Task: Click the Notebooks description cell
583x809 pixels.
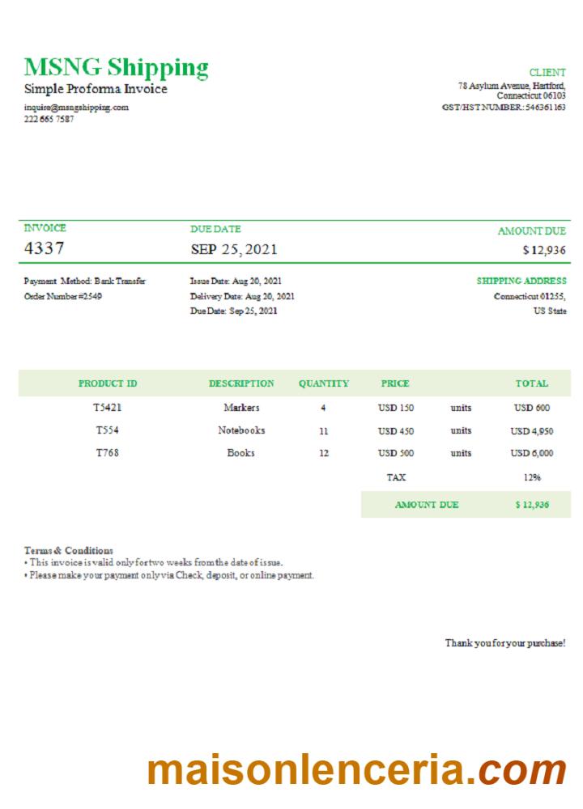Action: tap(241, 430)
